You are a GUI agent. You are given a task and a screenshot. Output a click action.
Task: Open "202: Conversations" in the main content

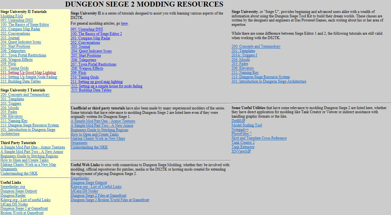85,43
